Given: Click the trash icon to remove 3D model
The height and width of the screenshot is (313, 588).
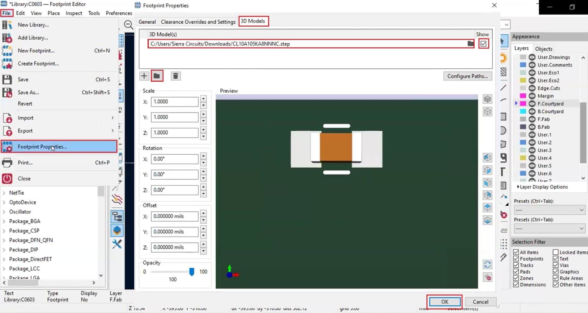Looking at the screenshot, I should 175,76.
